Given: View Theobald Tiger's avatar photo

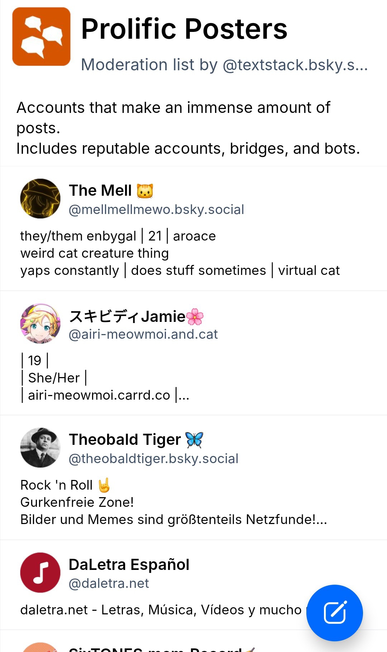Looking at the screenshot, I should [40, 448].
